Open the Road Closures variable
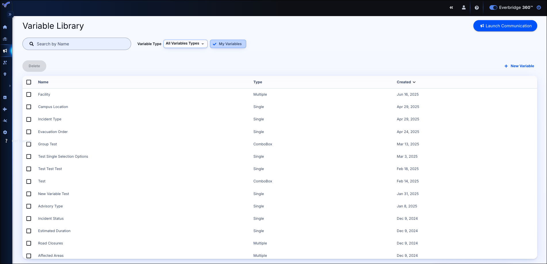This screenshot has width=547, height=264. point(50,243)
